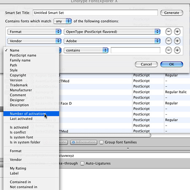Edit the Smart Set Title field
Viewport: 190px width, 190px height.
tap(95, 13)
